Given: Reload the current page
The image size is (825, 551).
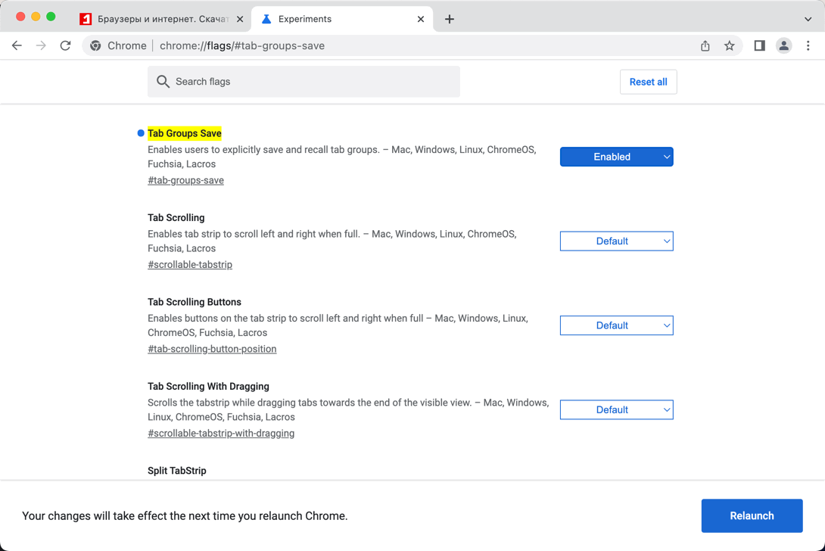Looking at the screenshot, I should pos(66,46).
